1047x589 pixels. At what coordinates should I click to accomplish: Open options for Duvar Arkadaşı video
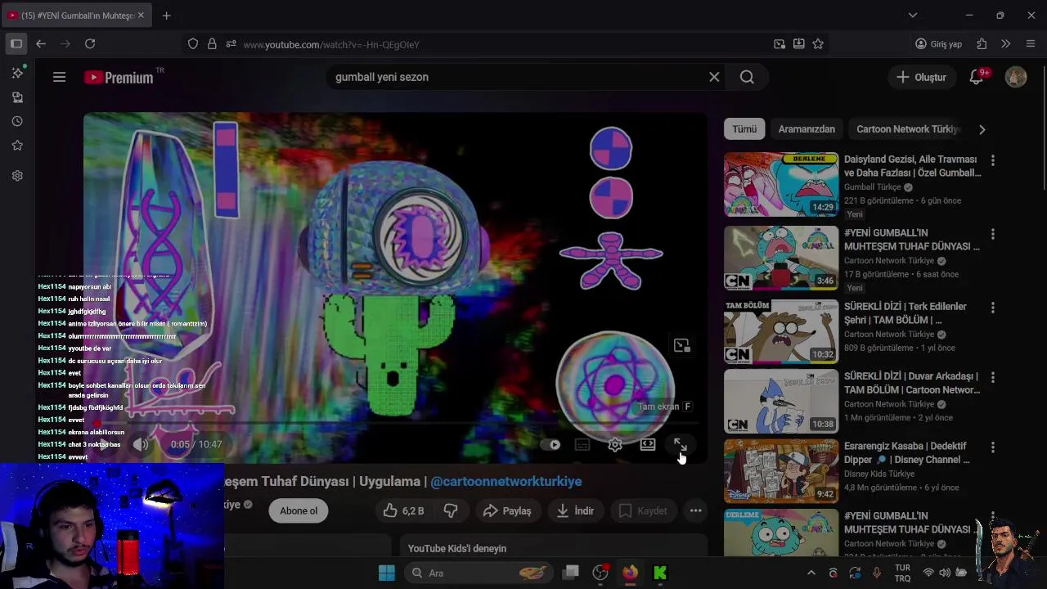click(992, 378)
